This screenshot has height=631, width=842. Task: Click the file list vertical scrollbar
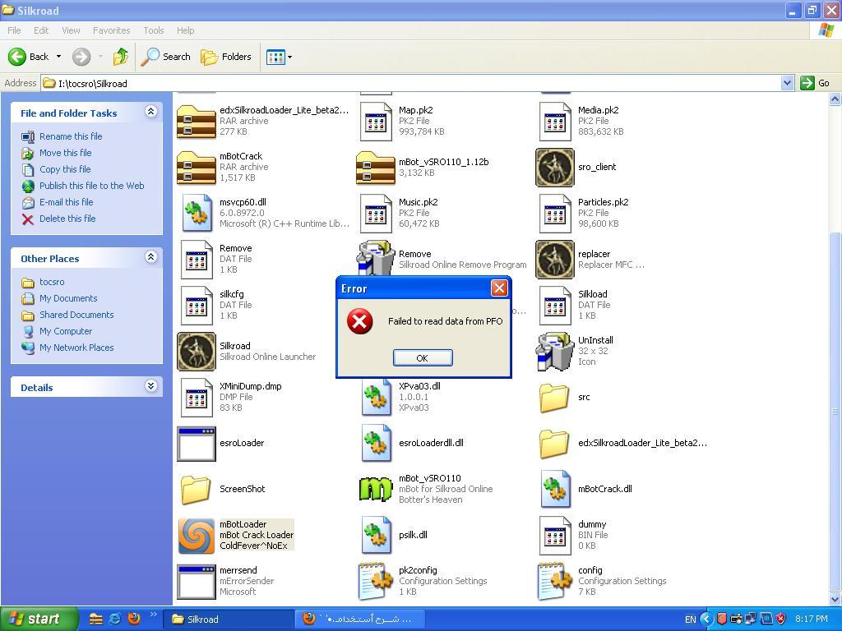pos(835,412)
